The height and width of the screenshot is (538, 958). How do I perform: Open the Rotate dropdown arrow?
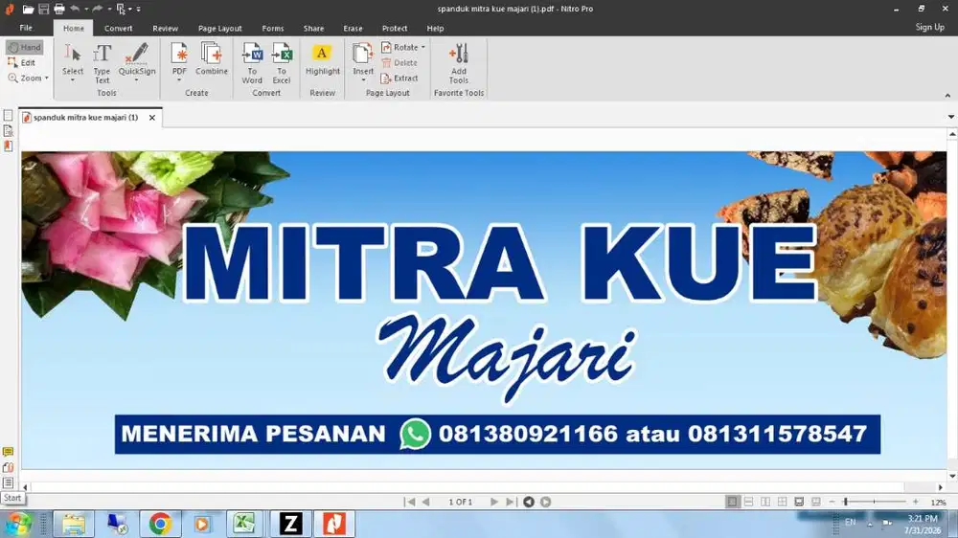click(422, 47)
